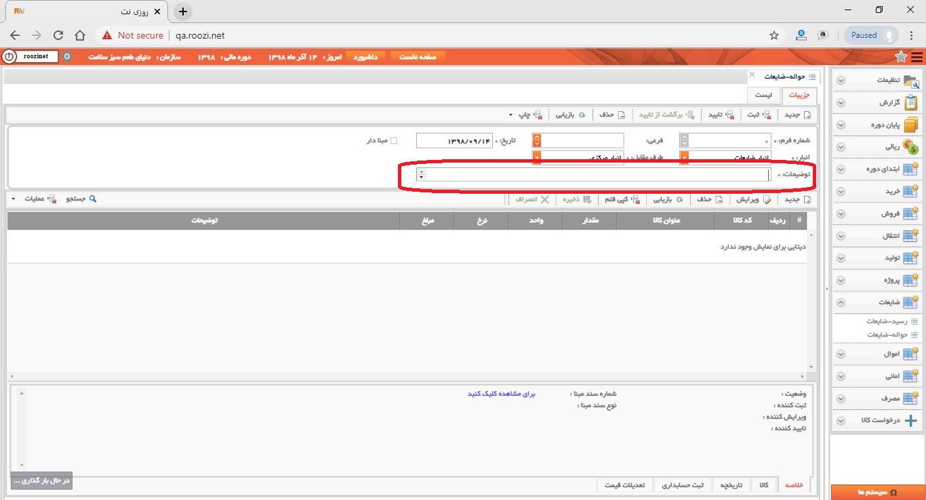The image size is (926, 500).
Task: Click the توضیحات field spinner arrows
Action: [422, 175]
